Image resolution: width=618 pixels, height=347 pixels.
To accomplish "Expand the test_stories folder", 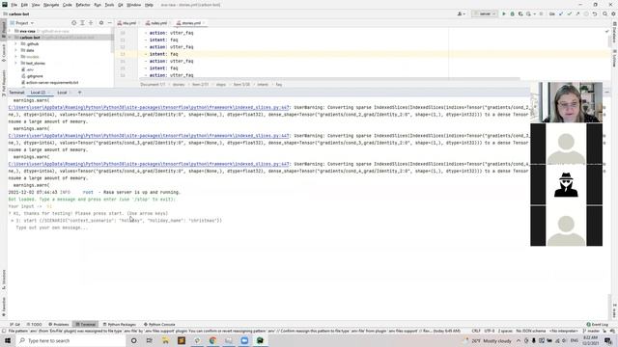I will coord(16,63).
